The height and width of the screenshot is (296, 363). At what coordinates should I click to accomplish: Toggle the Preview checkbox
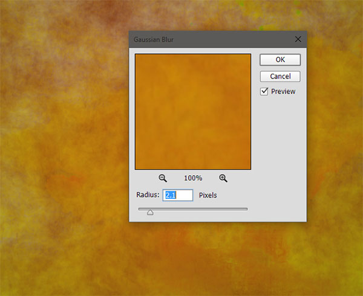click(264, 91)
